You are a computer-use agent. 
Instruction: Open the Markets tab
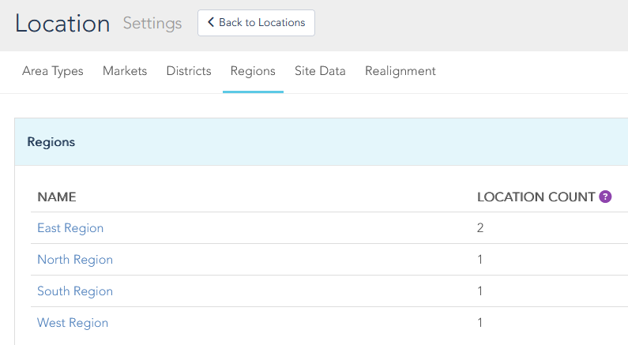[x=125, y=71]
